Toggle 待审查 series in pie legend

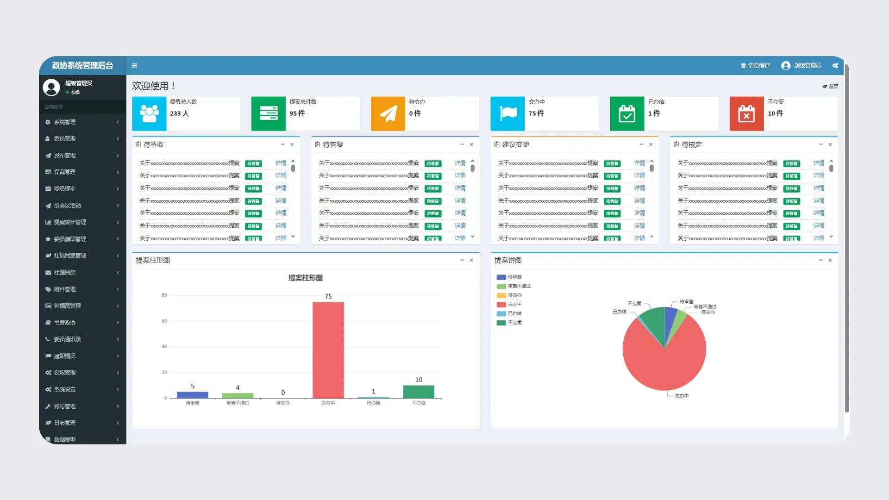[x=509, y=277]
